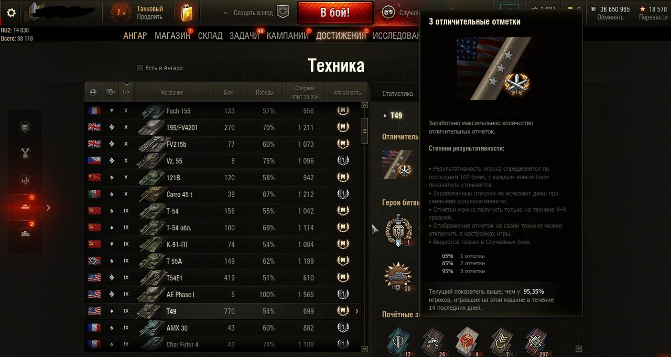The width and height of the screenshot is (671, 357).
Task: Click the vehicle type filter column header
Action: point(111,92)
